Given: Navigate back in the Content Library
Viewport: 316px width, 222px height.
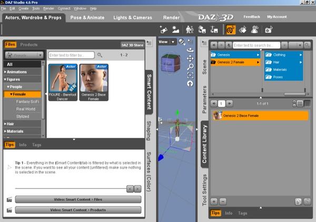Looking at the screenshot, I should [214, 45].
